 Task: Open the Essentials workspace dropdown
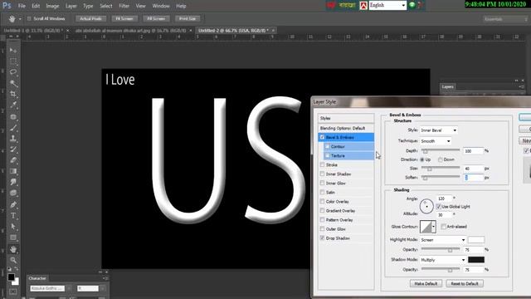tap(505, 19)
